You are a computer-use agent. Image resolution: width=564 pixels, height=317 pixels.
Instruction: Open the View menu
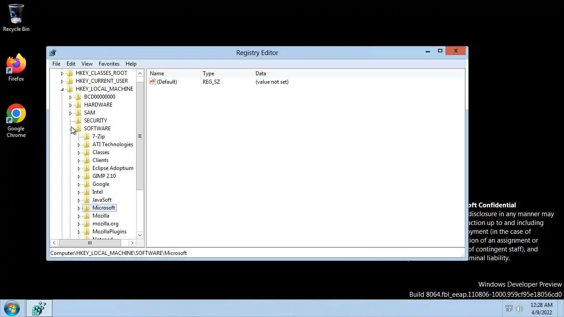coord(87,64)
